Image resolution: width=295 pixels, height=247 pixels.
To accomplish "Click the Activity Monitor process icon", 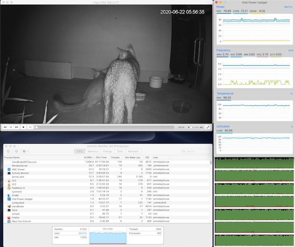I will click(9, 173).
